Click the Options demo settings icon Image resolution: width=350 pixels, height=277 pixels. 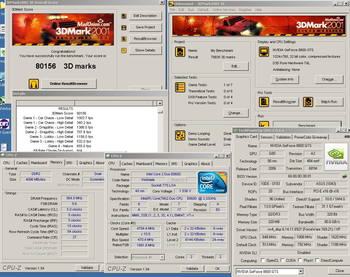click(180, 135)
